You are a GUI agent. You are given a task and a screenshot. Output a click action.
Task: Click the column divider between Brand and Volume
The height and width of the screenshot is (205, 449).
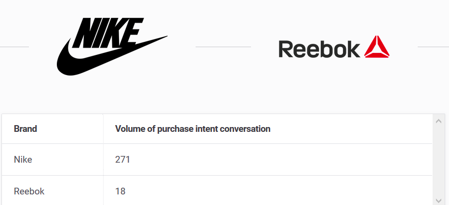tap(103, 160)
